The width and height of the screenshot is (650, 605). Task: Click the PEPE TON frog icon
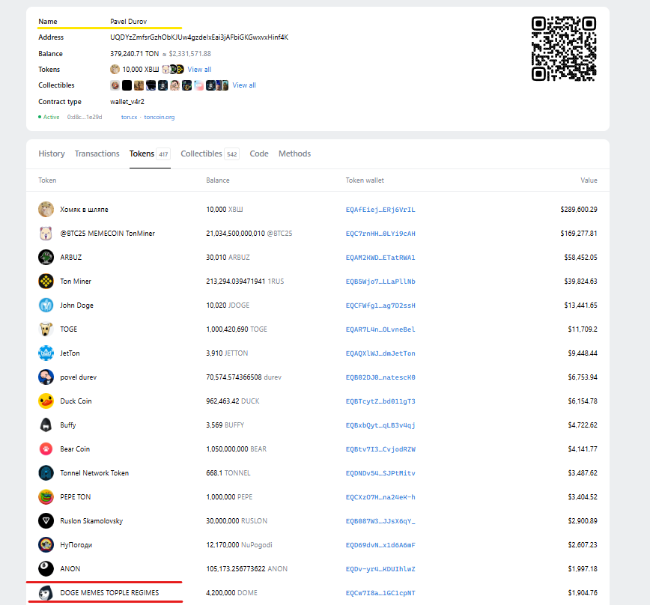click(x=46, y=497)
